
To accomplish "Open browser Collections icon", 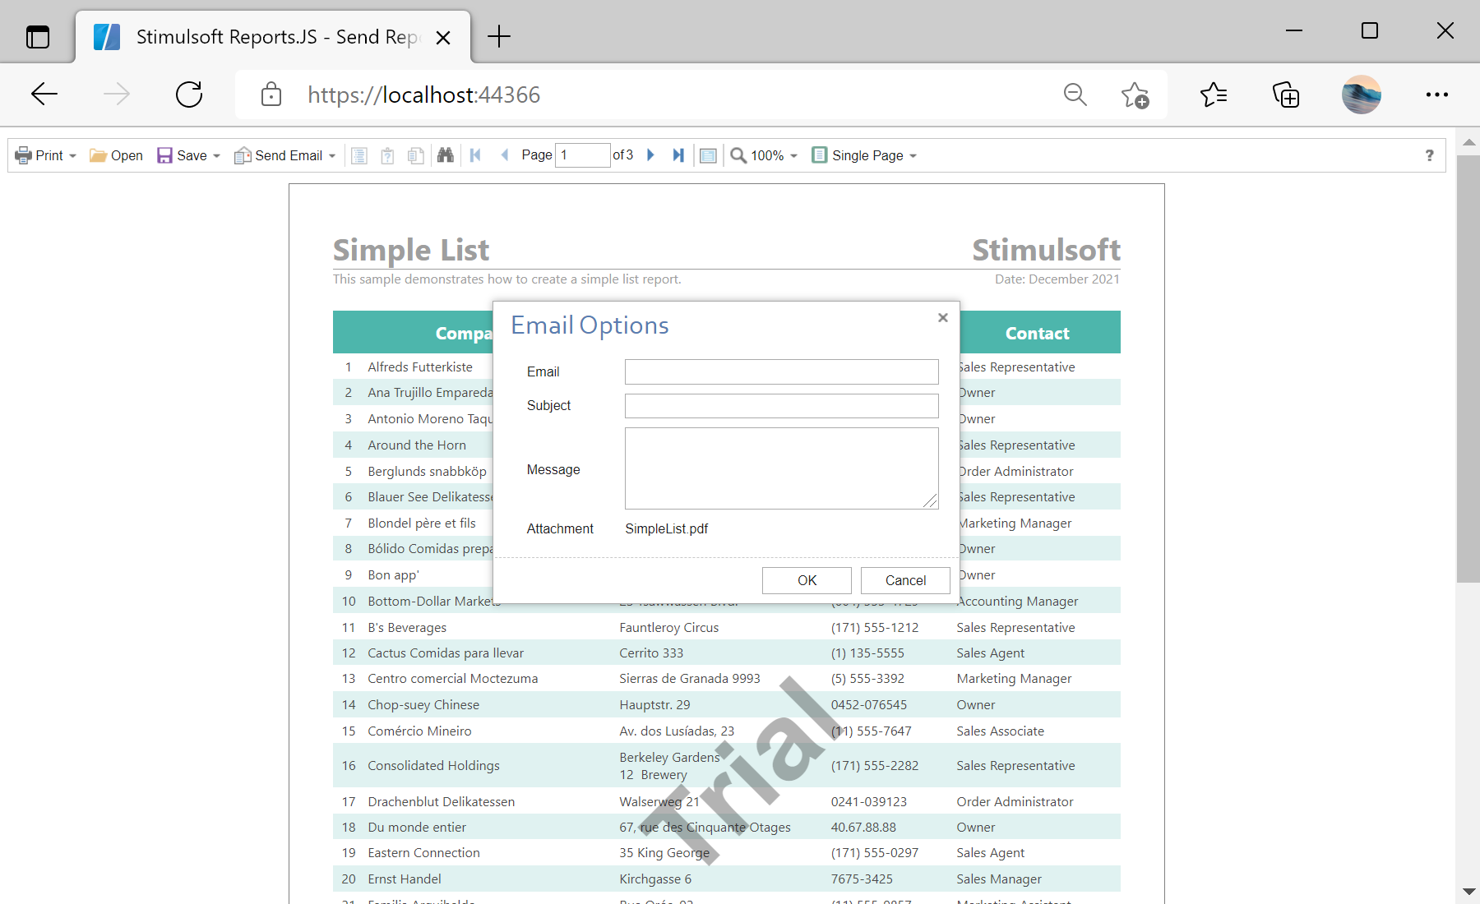I will point(1286,95).
